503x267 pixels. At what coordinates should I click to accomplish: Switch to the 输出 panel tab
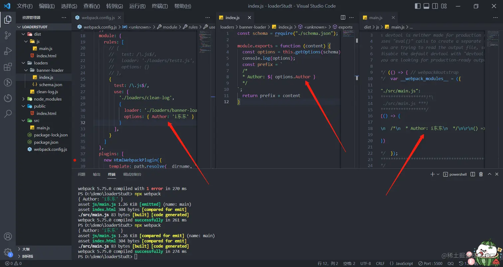click(96, 174)
